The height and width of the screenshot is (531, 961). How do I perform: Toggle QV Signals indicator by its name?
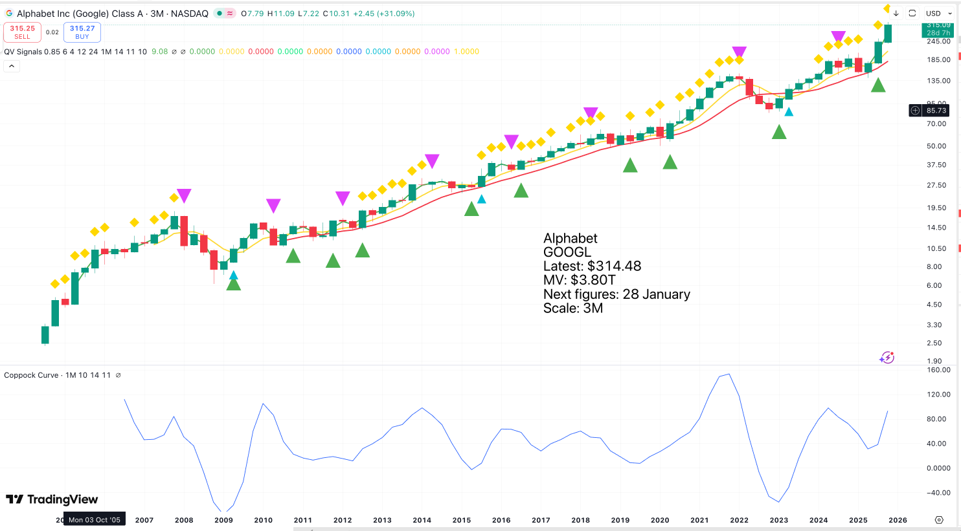click(23, 52)
